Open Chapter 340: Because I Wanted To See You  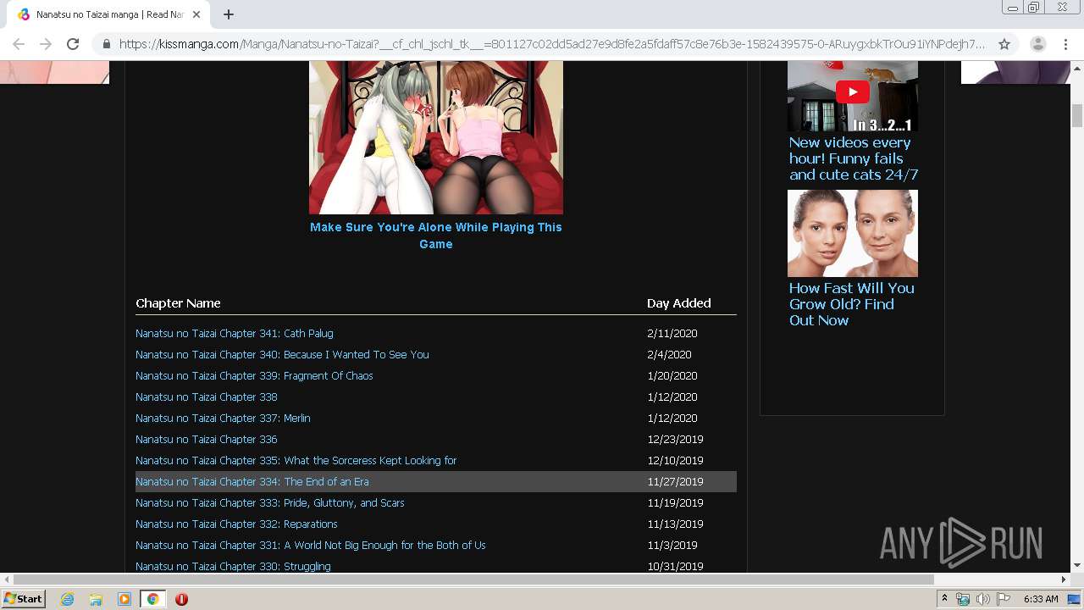(x=282, y=355)
